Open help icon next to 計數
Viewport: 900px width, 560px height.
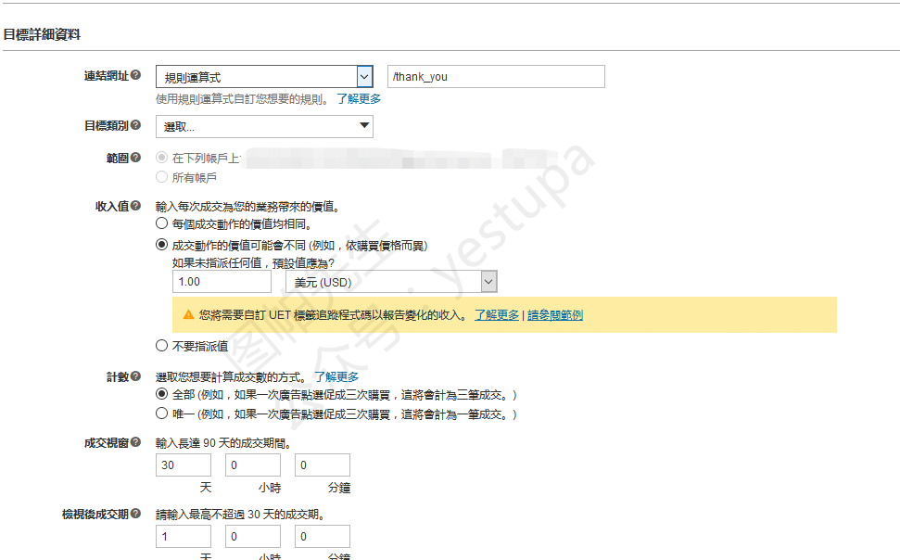(135, 376)
